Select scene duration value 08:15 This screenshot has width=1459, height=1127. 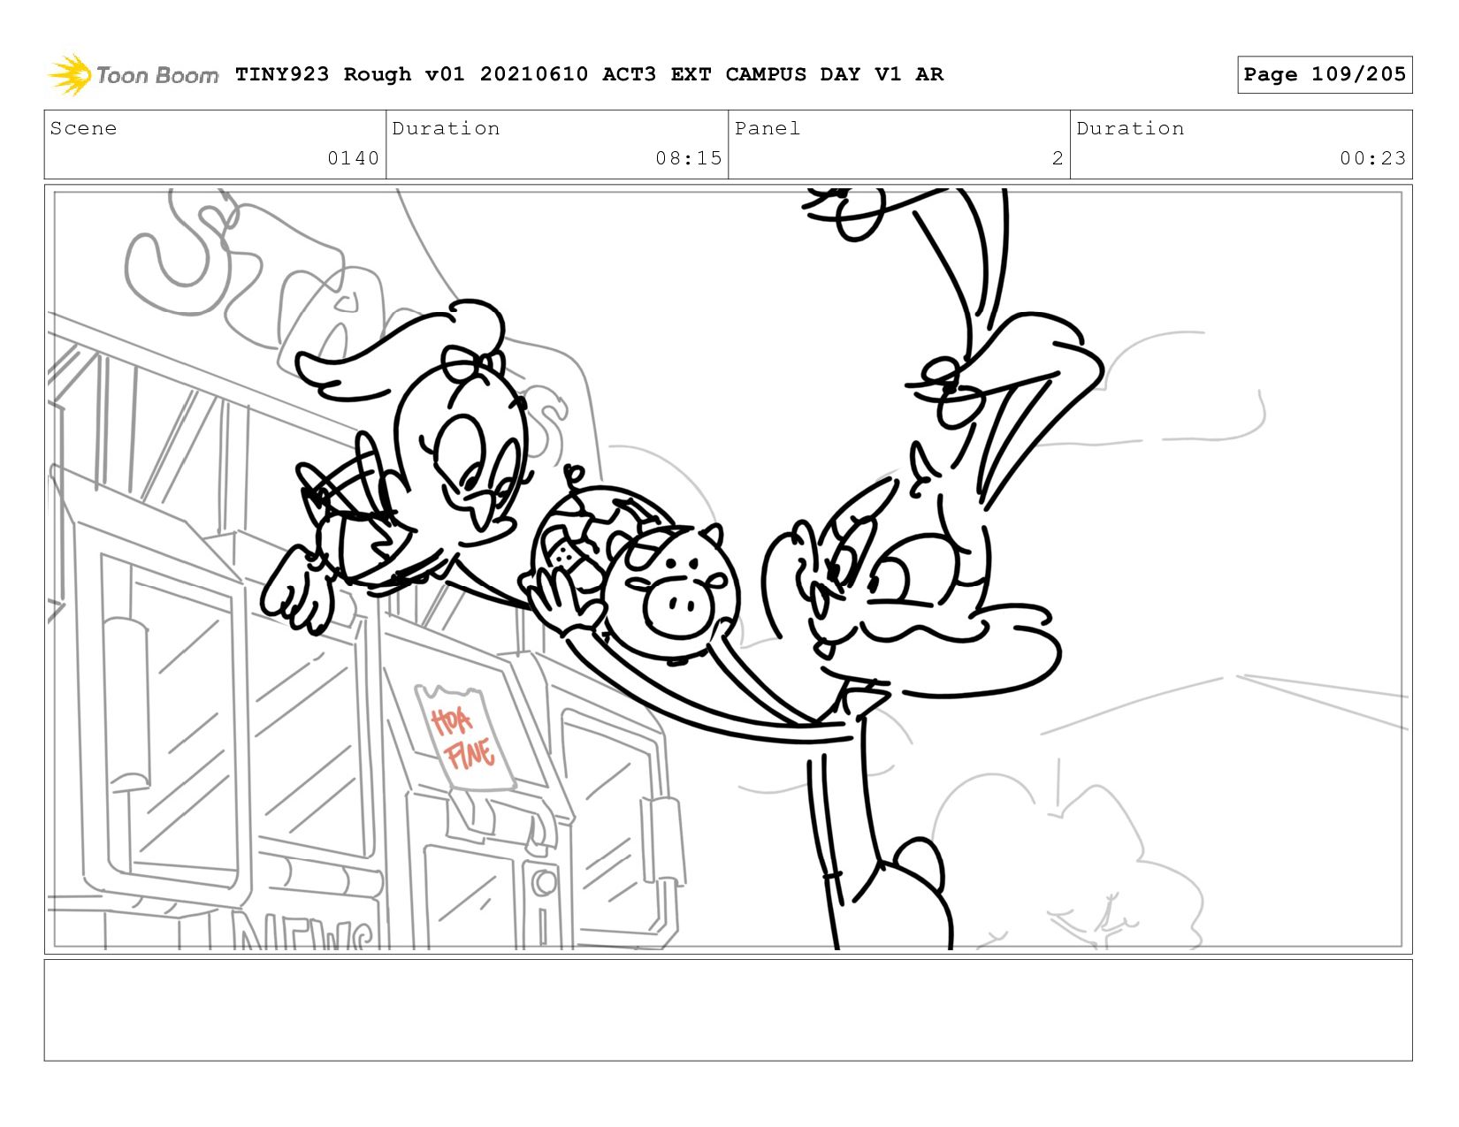(689, 158)
